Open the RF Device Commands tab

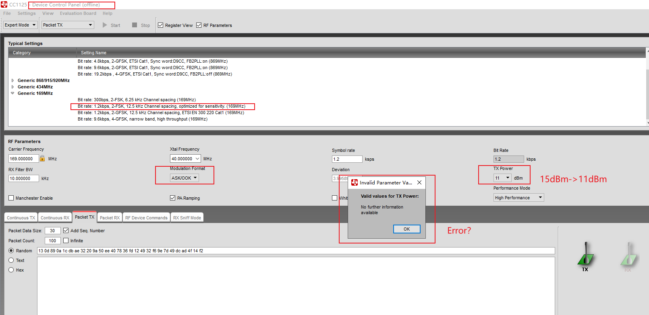click(146, 217)
